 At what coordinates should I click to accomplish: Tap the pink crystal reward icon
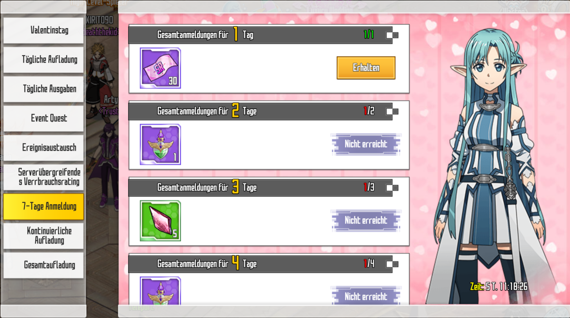click(160, 221)
